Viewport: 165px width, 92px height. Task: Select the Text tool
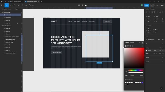coord(23,5)
